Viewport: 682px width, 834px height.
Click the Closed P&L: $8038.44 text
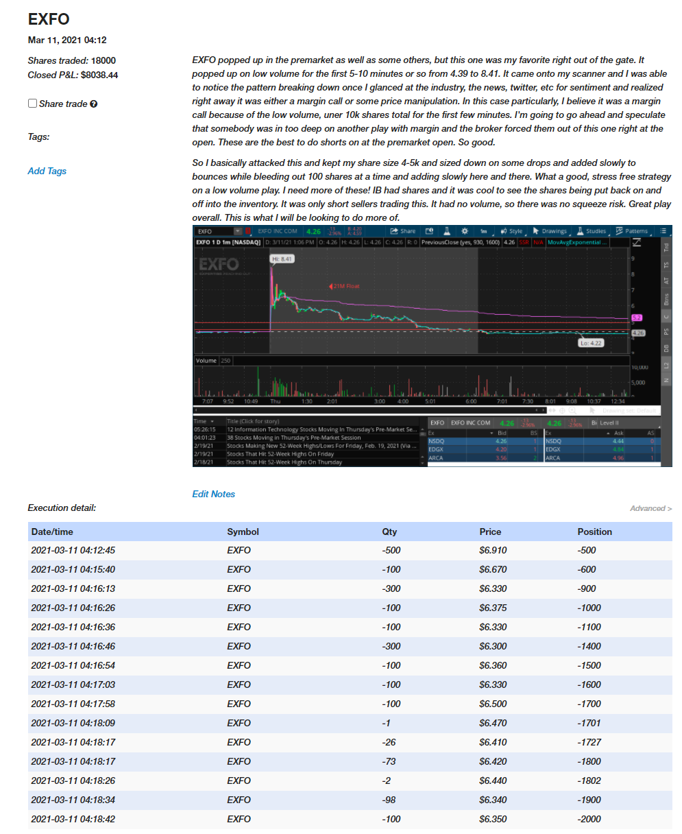[73, 75]
